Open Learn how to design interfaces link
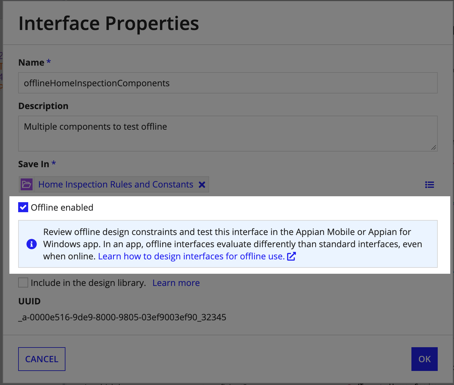The height and width of the screenshot is (385, 454). (191, 256)
